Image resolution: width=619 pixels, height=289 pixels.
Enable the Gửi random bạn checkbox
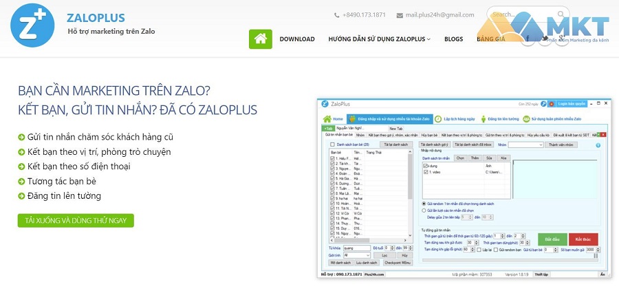pyautogui.click(x=496, y=250)
